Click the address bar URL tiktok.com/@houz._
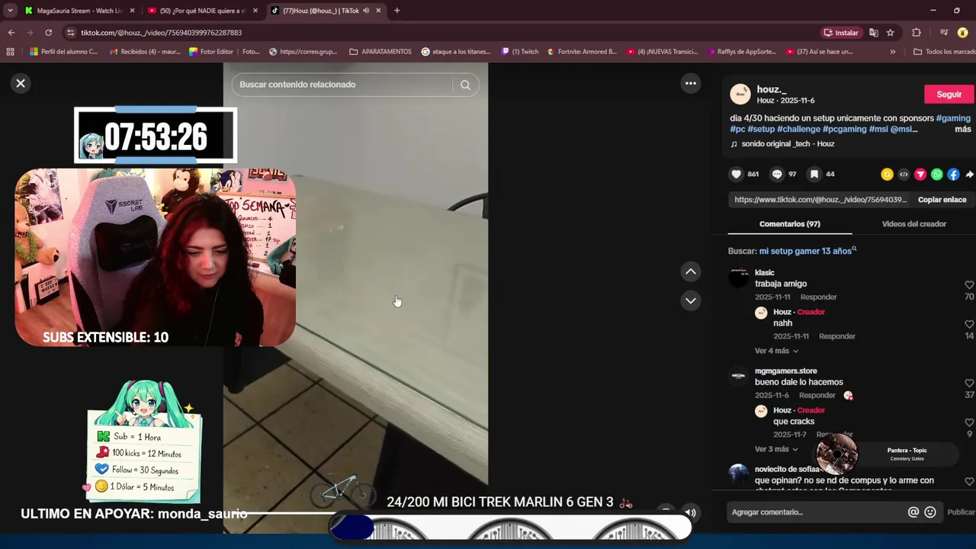 tap(161, 33)
